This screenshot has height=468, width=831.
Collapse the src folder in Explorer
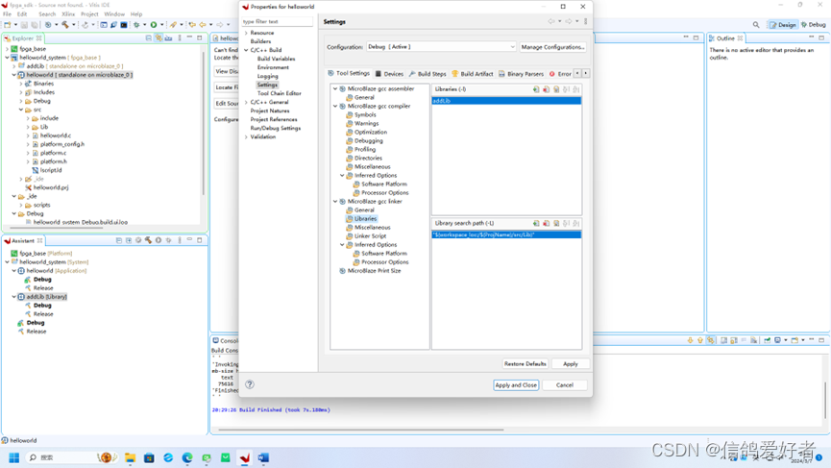coord(21,111)
